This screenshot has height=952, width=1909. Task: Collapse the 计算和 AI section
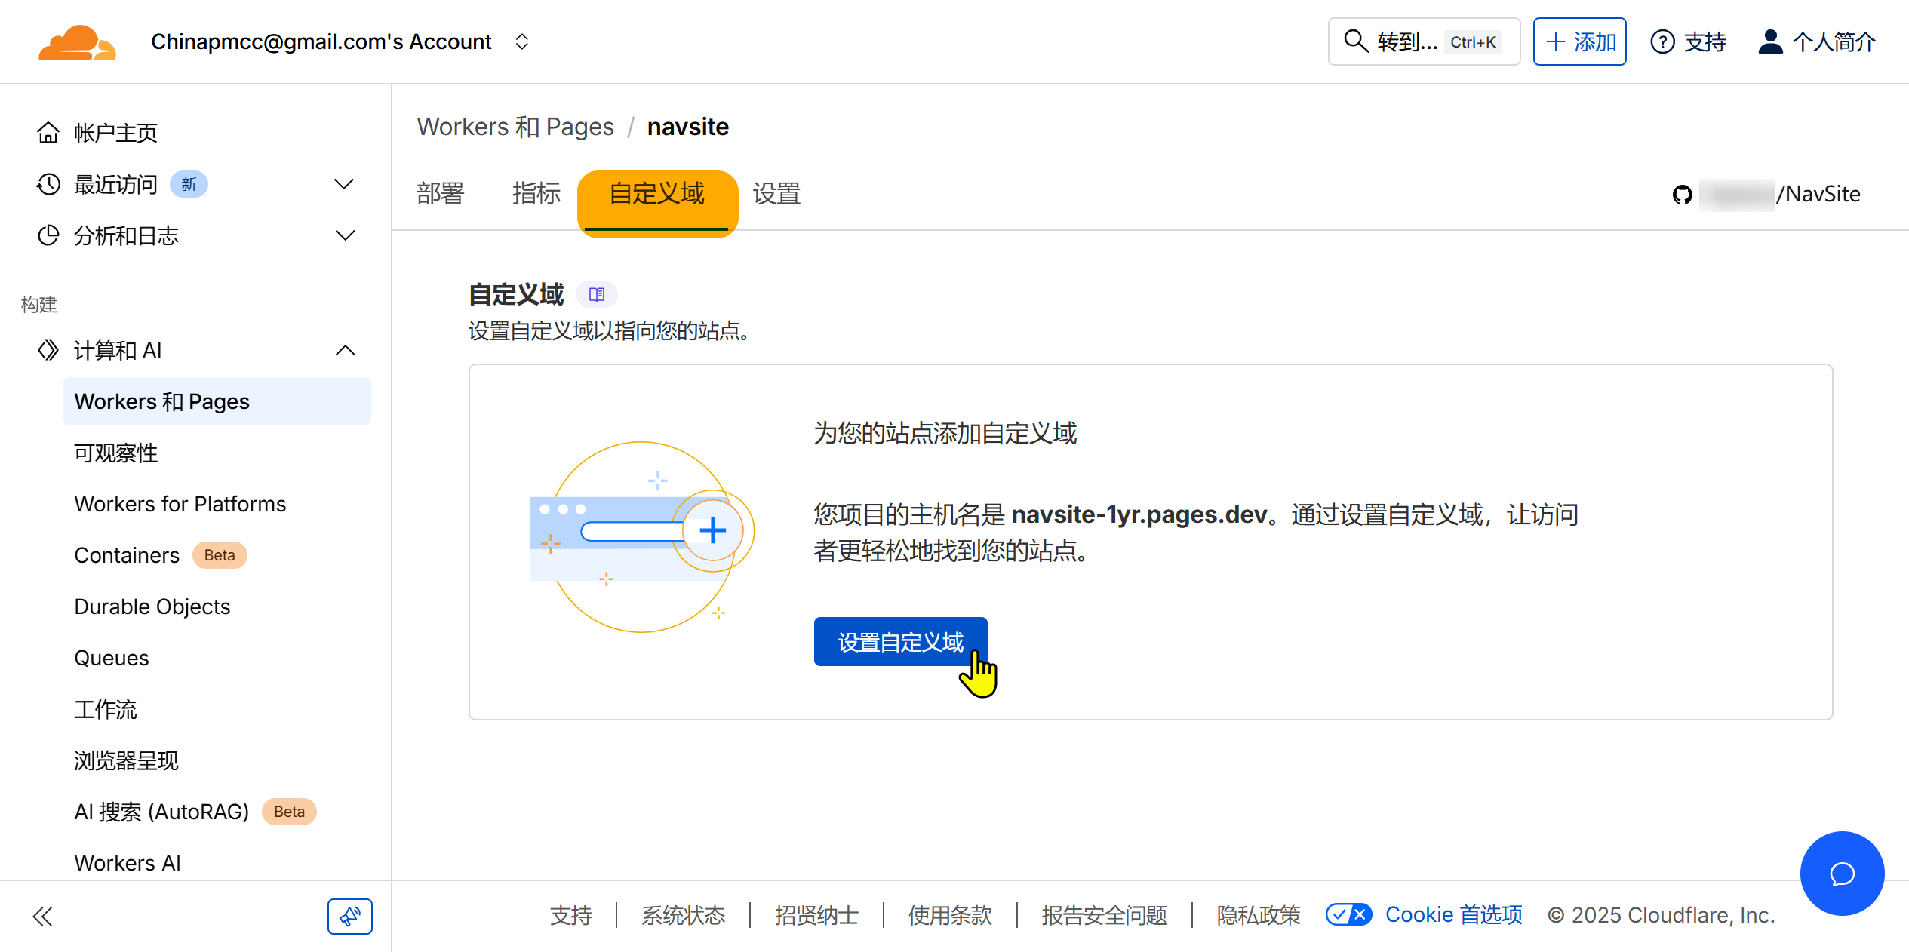[x=344, y=350]
